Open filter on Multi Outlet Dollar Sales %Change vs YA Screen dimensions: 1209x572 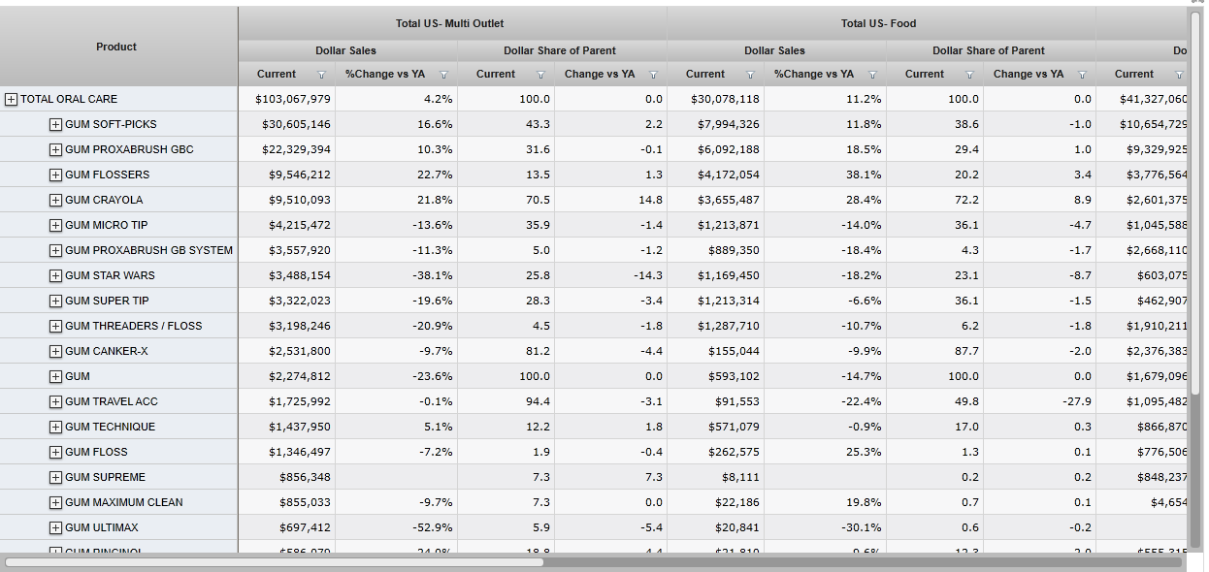[x=443, y=75]
